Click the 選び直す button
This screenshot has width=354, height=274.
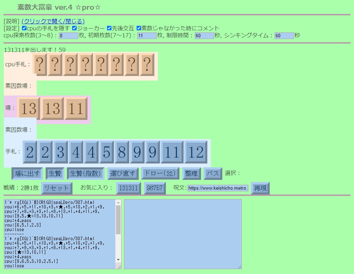123,174
